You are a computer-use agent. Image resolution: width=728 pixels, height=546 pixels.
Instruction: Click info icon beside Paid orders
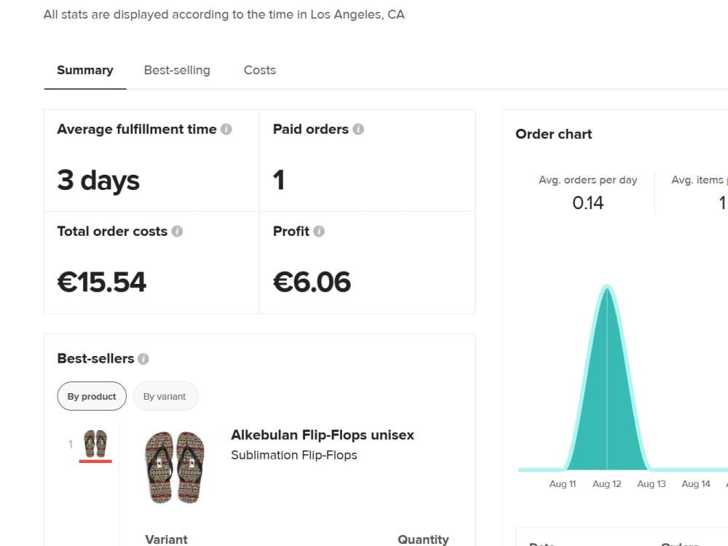point(358,129)
